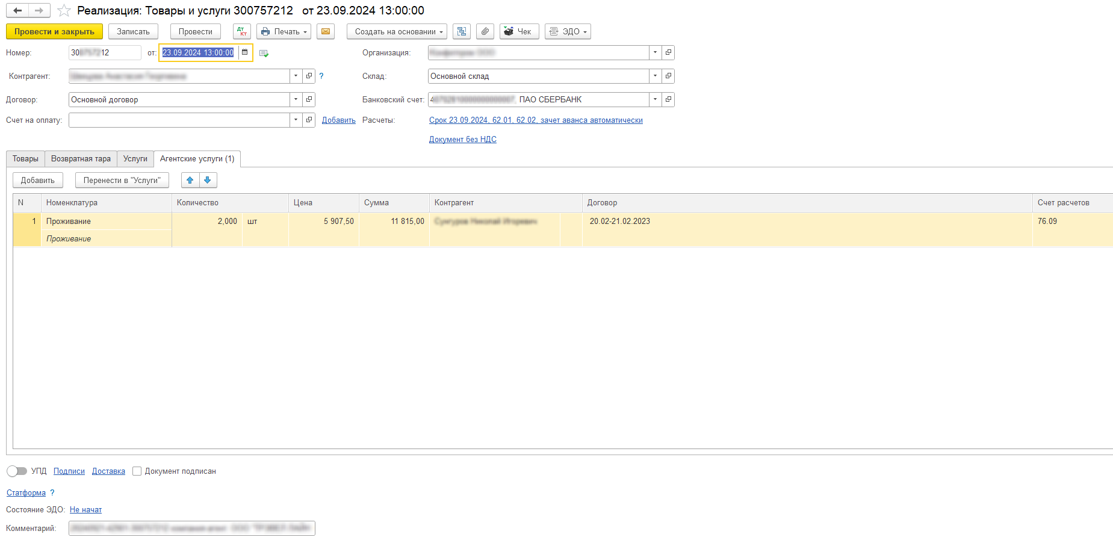Select the quantity cell 2,000
Viewport: 1113px width, 537px height.
[x=206, y=221]
